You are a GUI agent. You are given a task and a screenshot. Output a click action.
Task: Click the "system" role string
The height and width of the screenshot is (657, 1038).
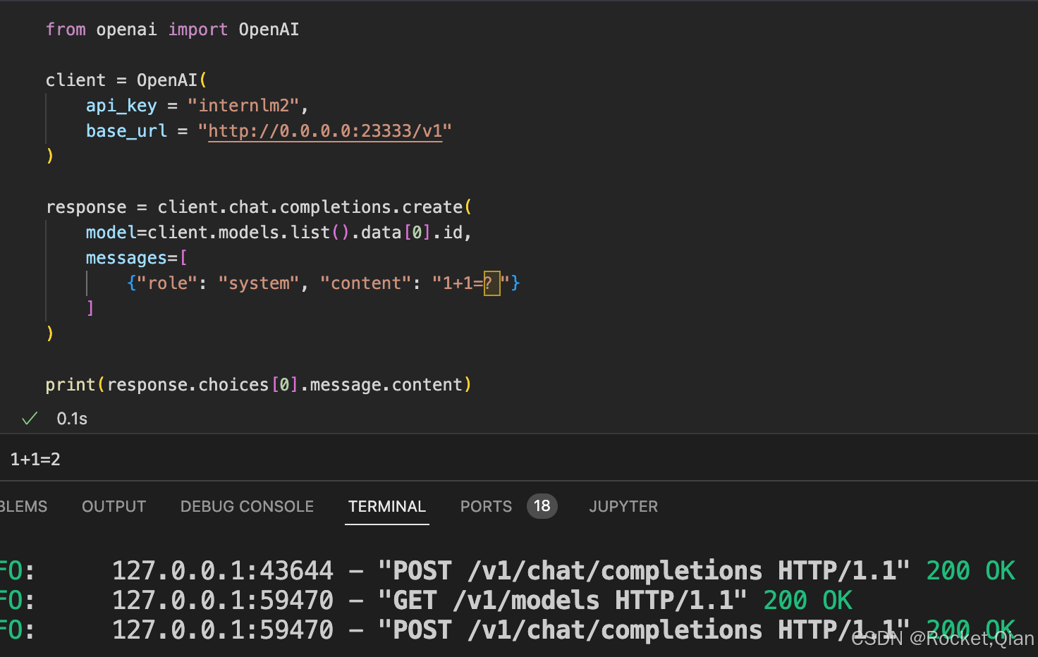pyautogui.click(x=259, y=283)
